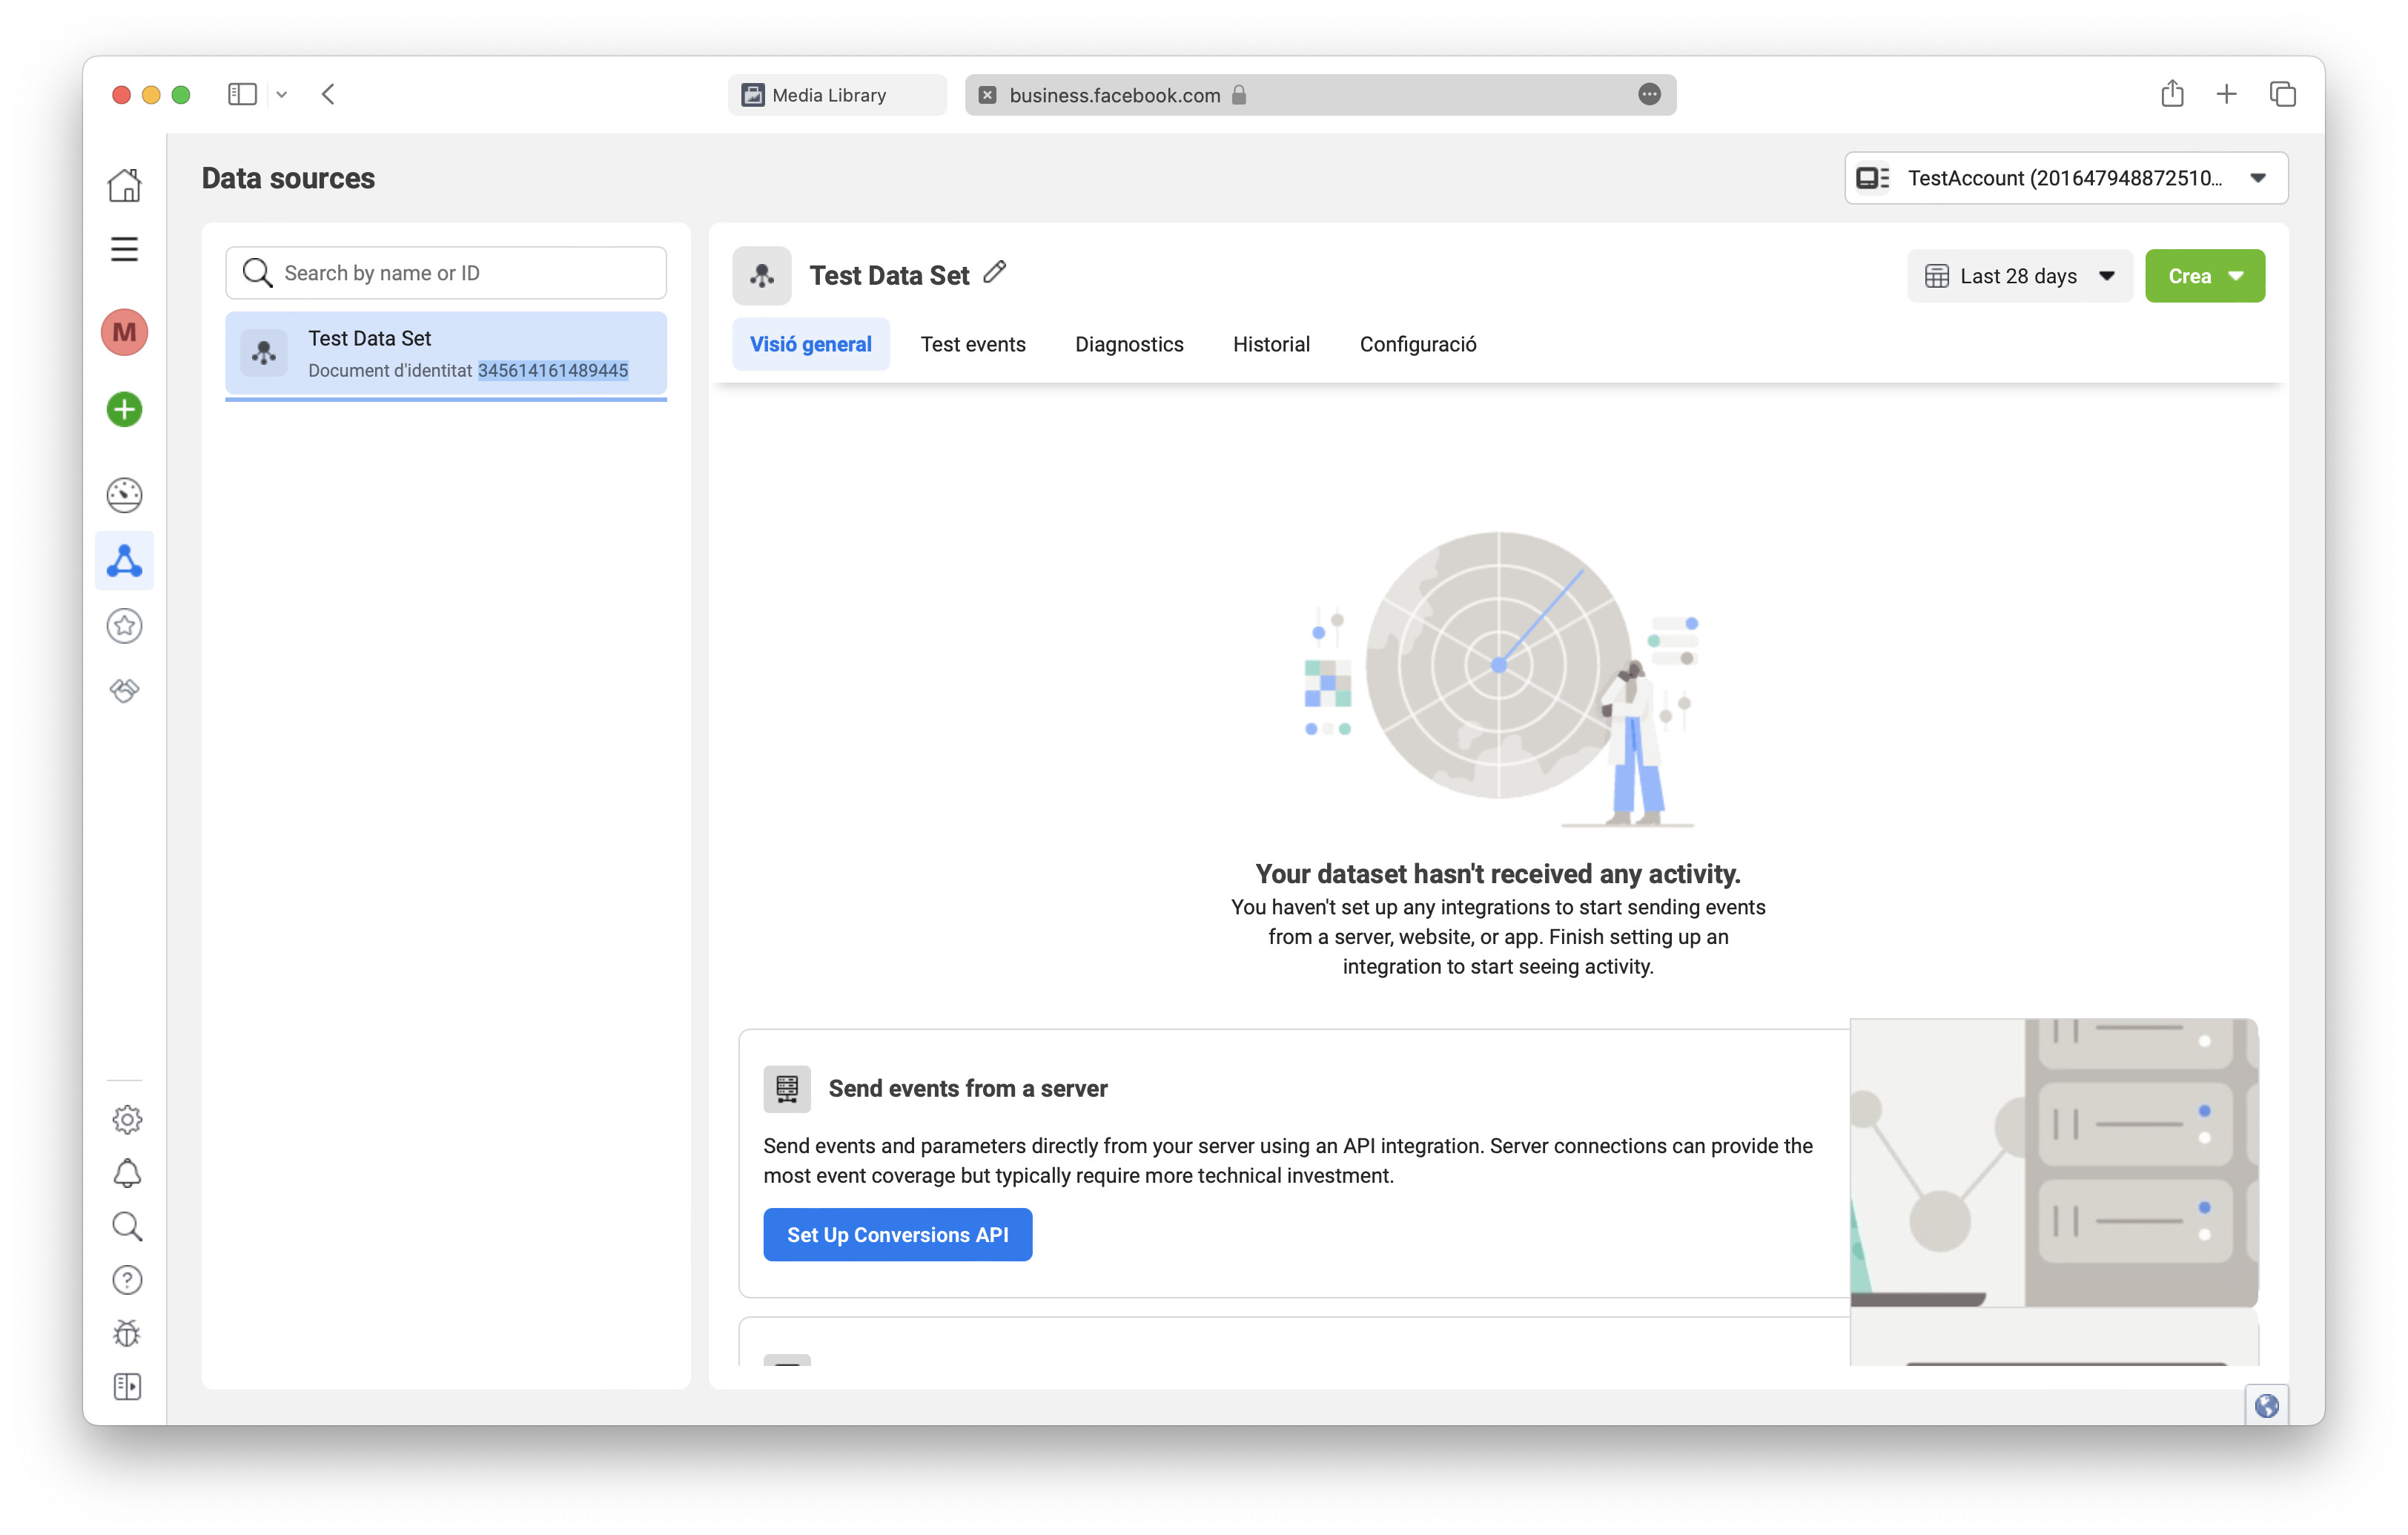Select the Test Data Set source entry
The image size is (2408, 1535).
pyautogui.click(x=446, y=353)
